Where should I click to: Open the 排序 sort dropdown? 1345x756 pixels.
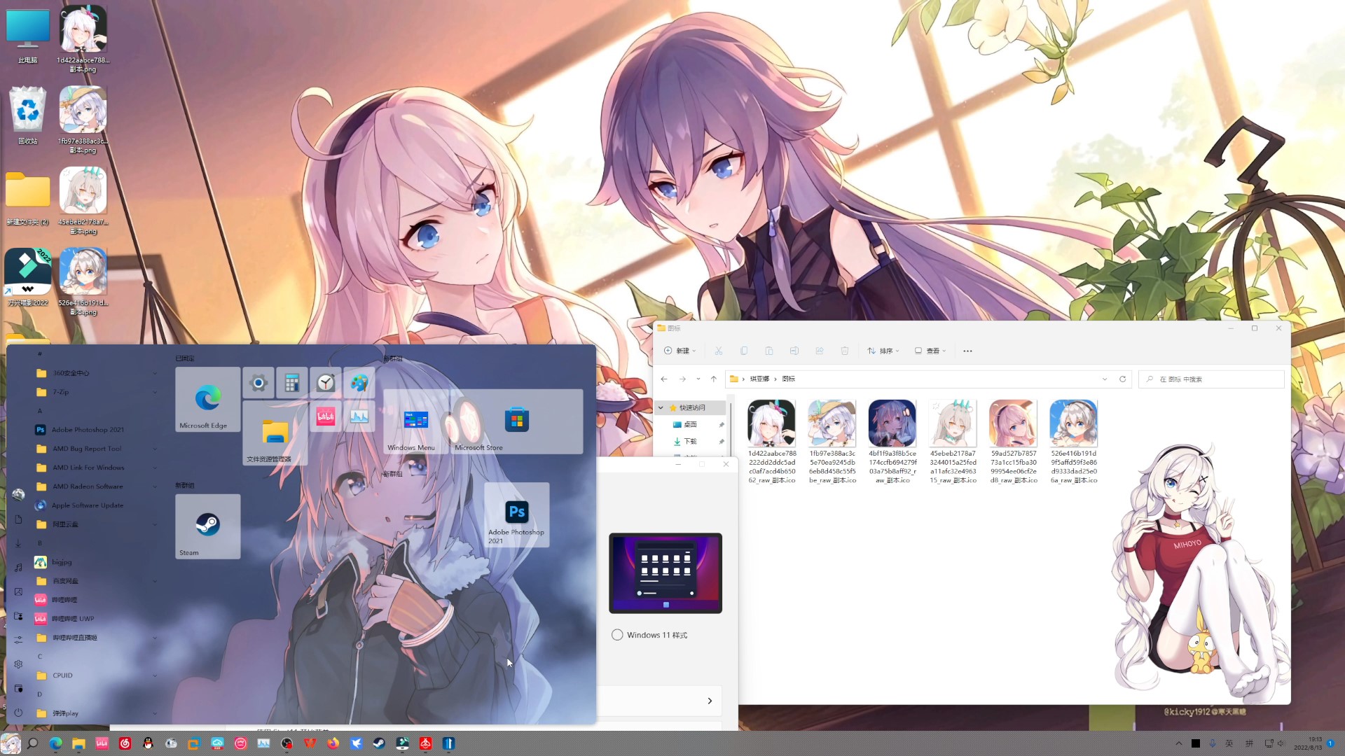883,351
